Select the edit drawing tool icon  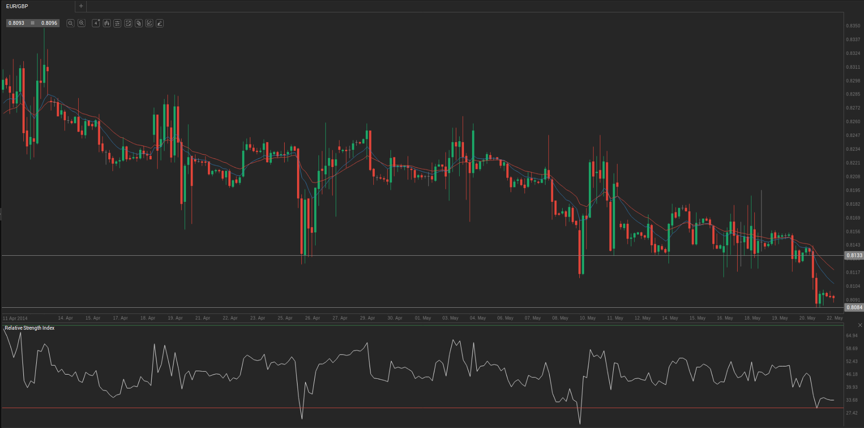149,23
